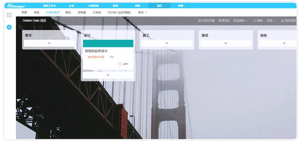This screenshot has width=302, height=144.
Task: Open the 筛选 filter dropdown
Action: tap(271, 21)
